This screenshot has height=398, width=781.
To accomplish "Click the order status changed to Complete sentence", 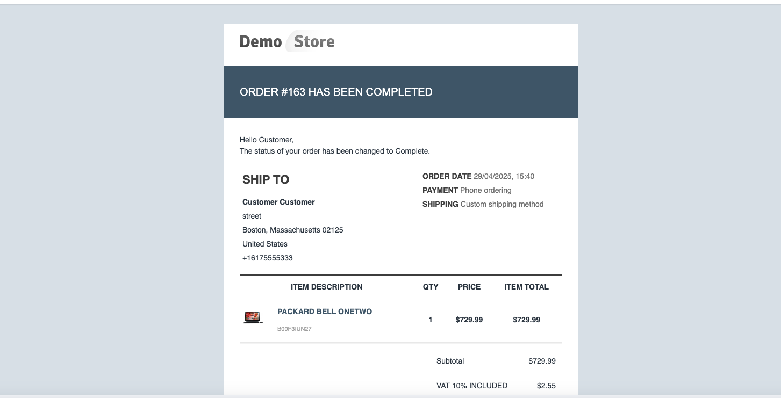I will [x=335, y=151].
